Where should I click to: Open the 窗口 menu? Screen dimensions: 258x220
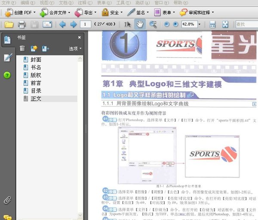(162, 3)
